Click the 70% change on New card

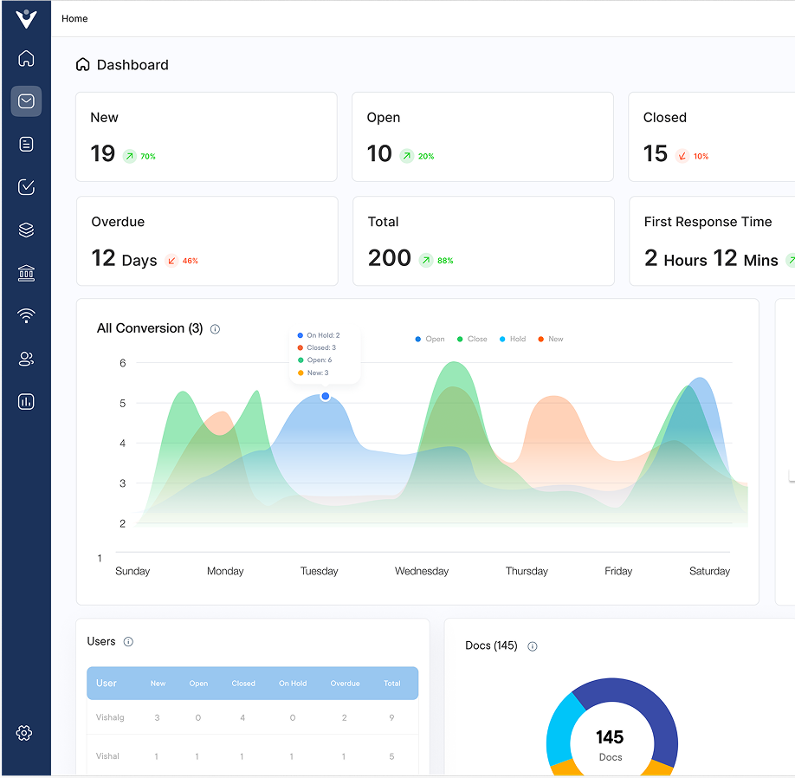point(148,156)
